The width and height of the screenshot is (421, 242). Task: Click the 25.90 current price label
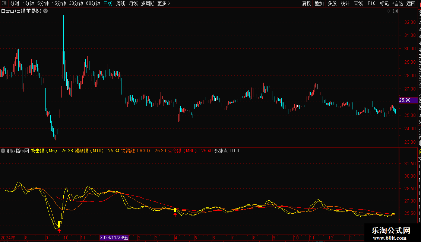pos(408,100)
